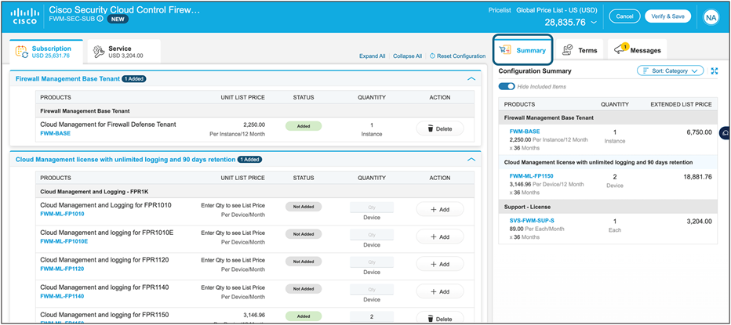Viewport: 731px width, 325px height.
Task: Collapse the Cloud Management license section
Action: click(471, 160)
